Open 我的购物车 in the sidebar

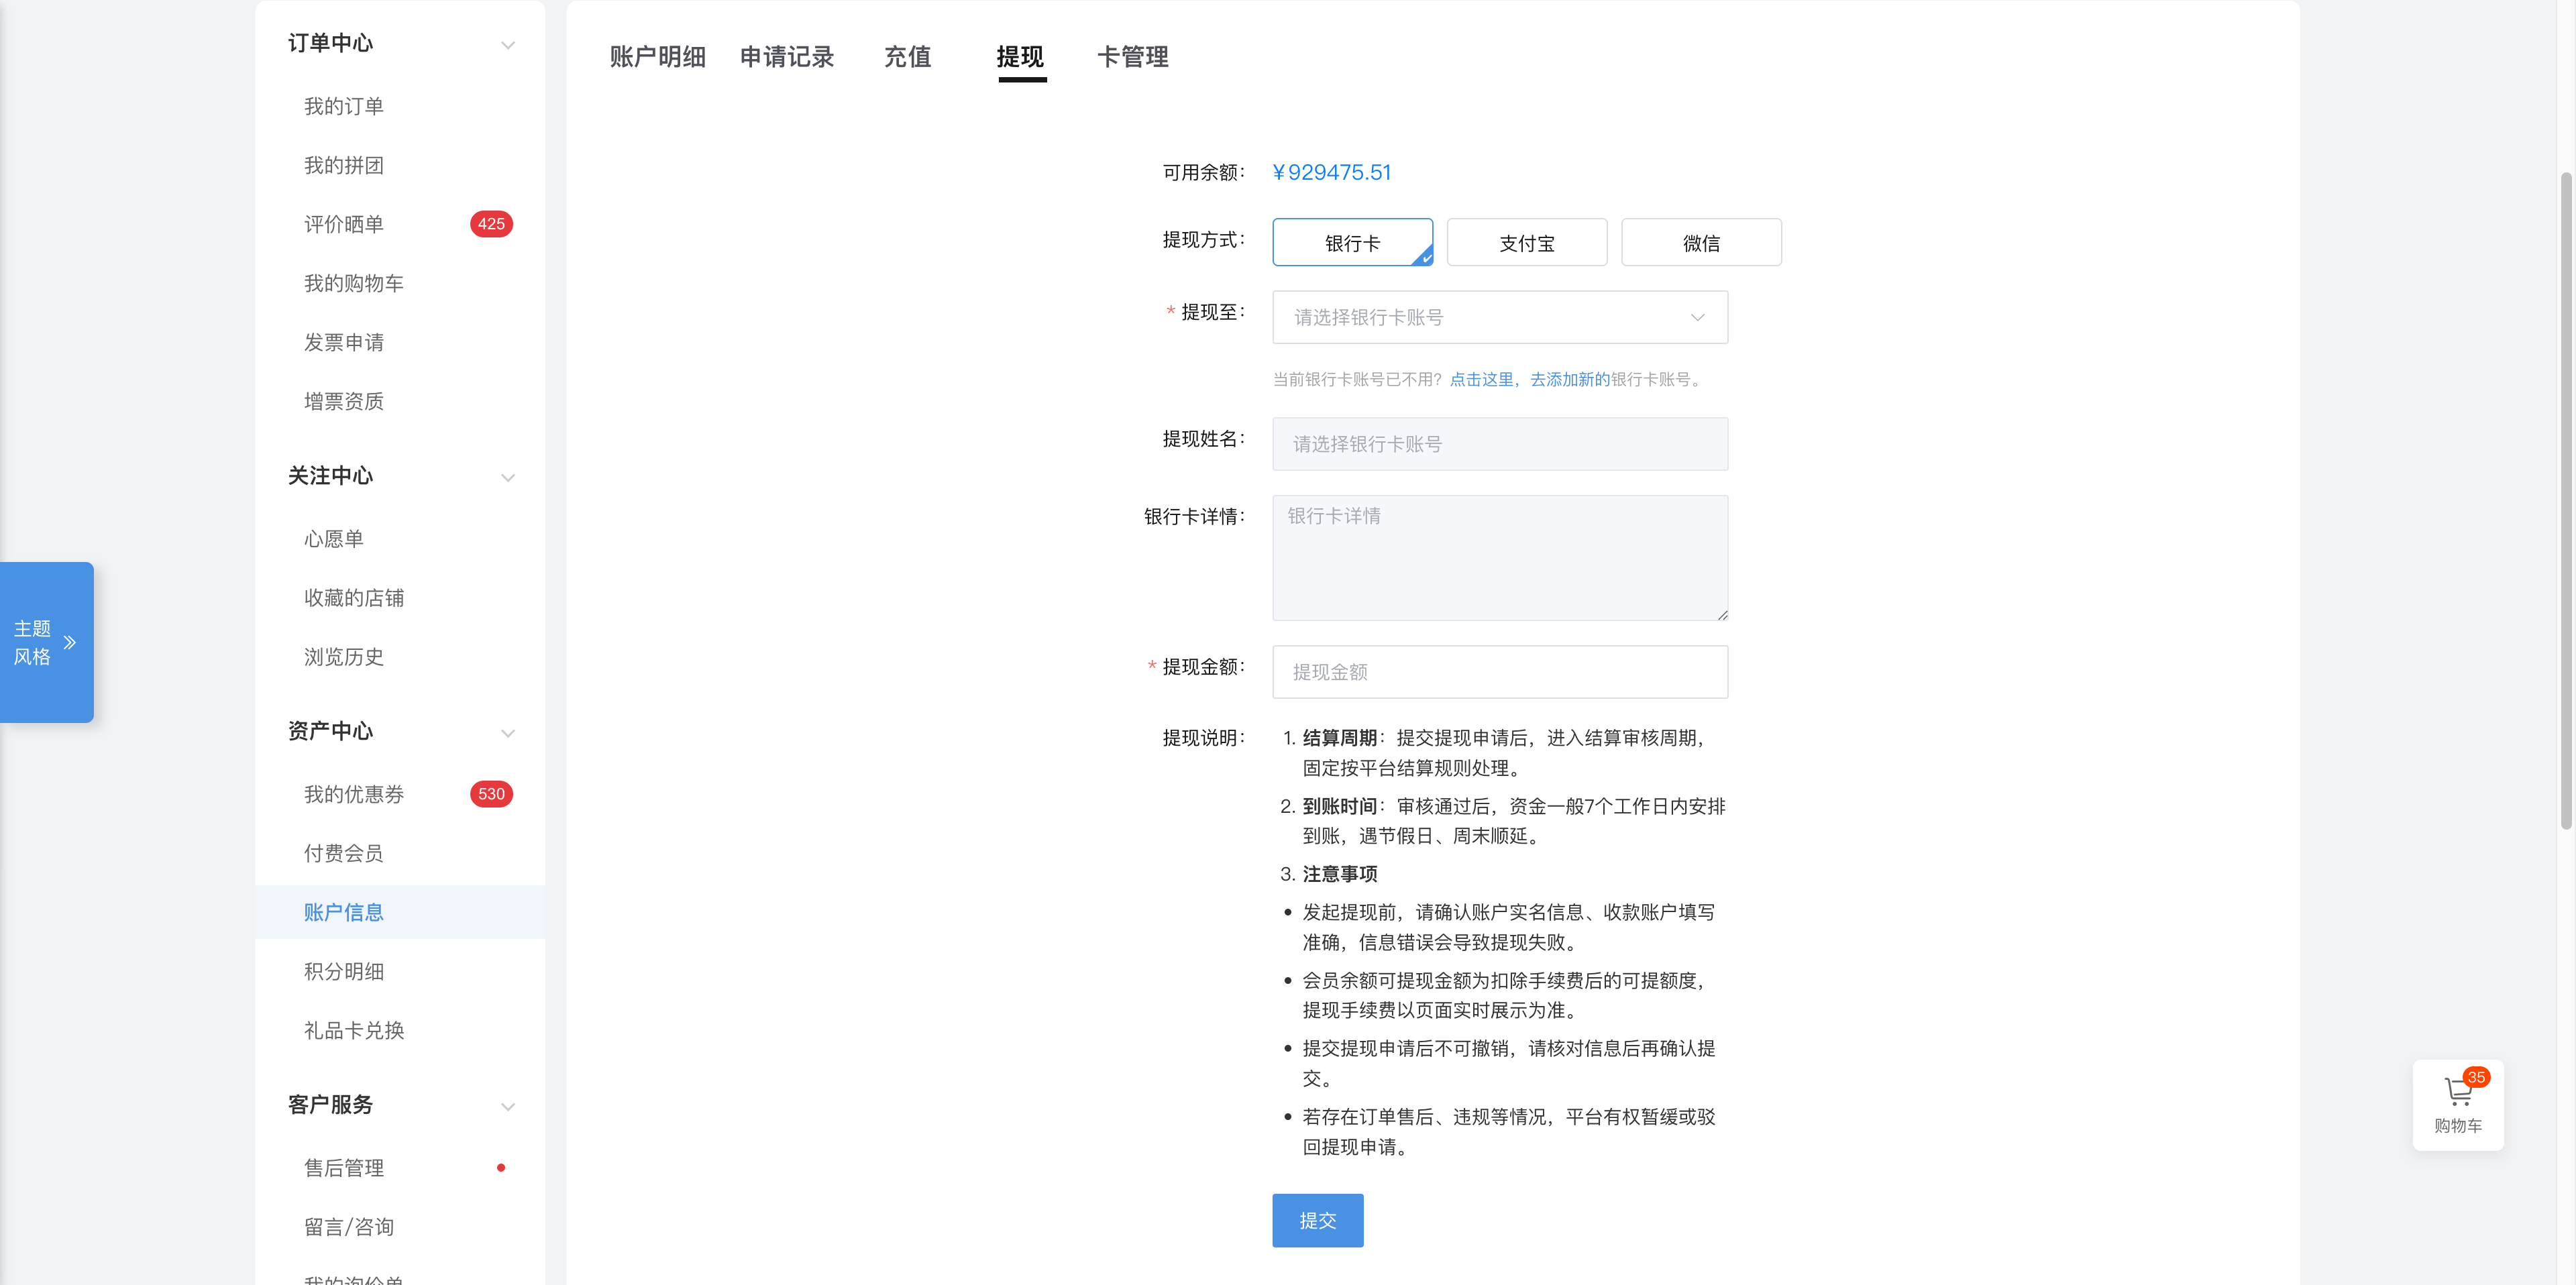click(x=353, y=283)
